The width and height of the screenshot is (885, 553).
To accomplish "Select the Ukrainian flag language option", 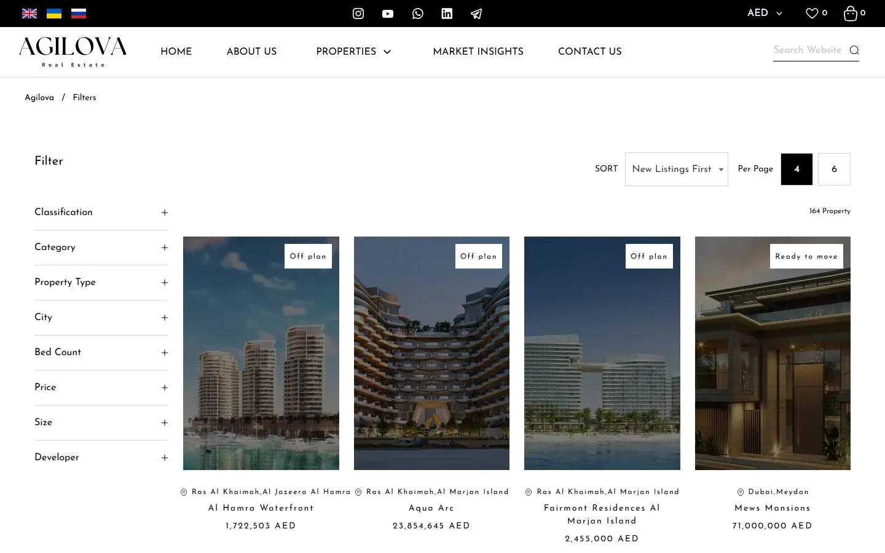I will (54, 14).
